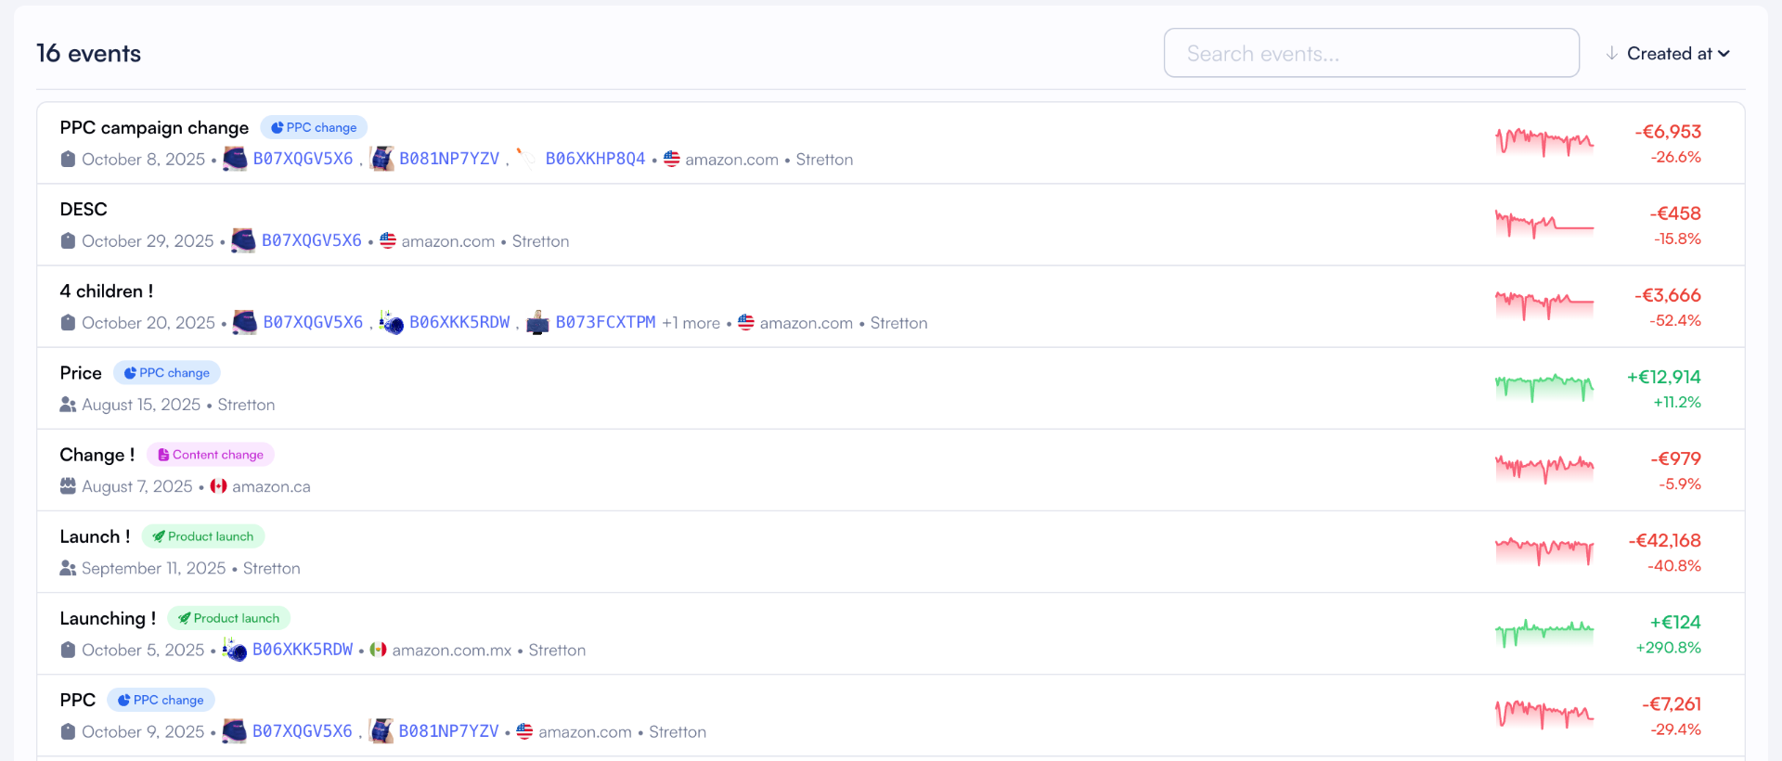Click product thumbnail before B073FCXTPM
Viewport: 1782px width, 761px height.
pyautogui.click(x=537, y=322)
